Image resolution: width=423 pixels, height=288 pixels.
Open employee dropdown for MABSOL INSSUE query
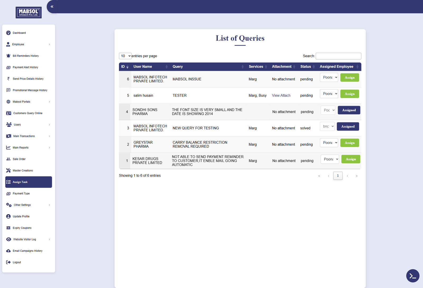(329, 78)
